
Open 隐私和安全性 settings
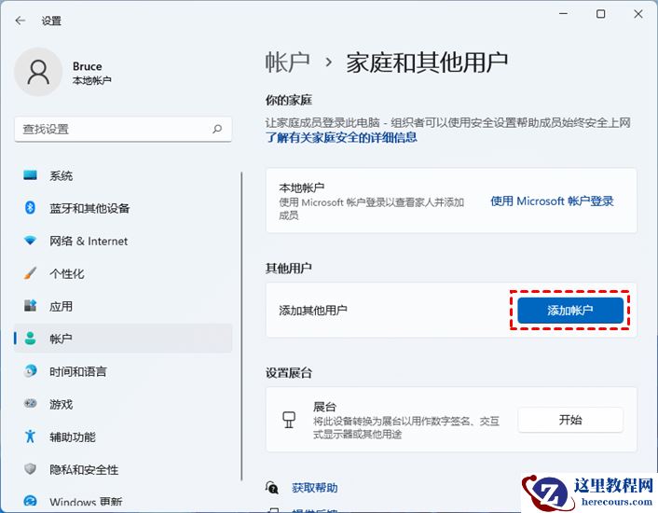(123, 469)
